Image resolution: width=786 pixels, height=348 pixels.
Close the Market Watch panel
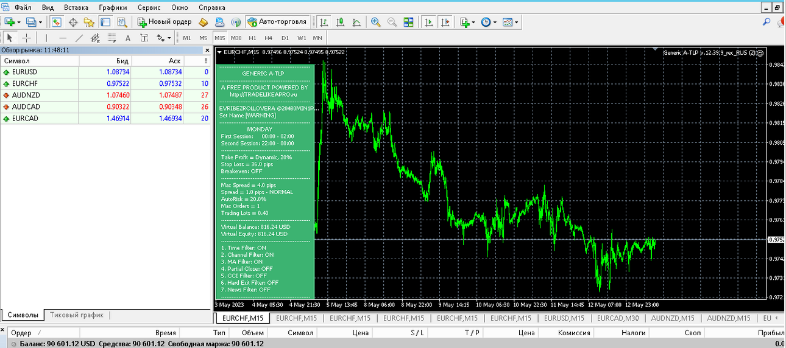tap(207, 50)
